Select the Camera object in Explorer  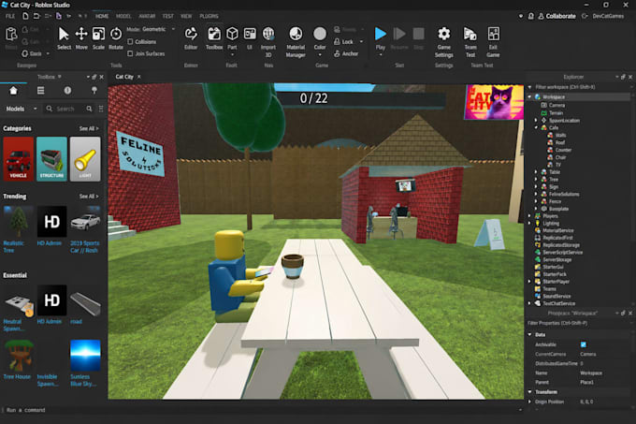pos(553,105)
